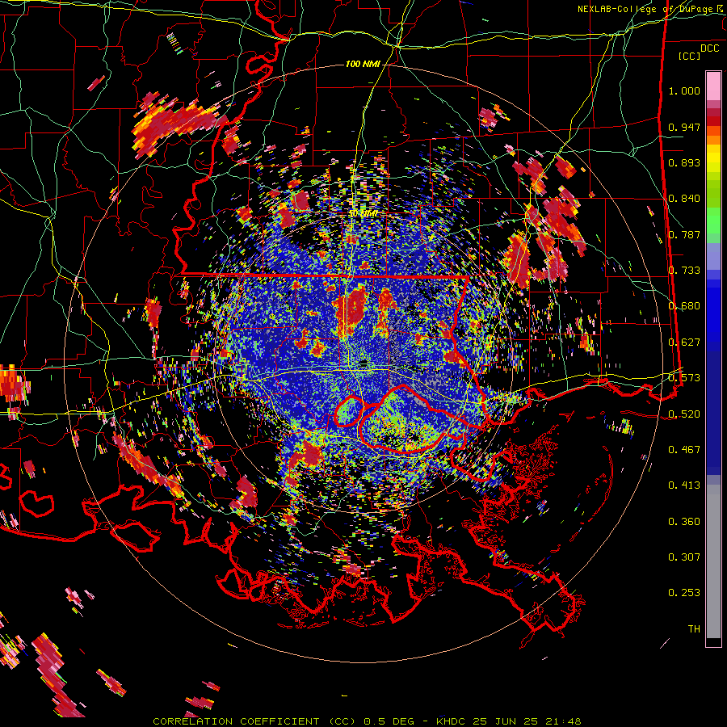Click the KHDC radar site identifier
Image resolution: width=727 pixels, height=727 pixels.
[x=452, y=721]
